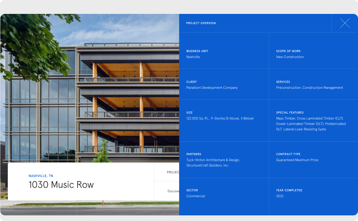Viewport: 358px width, 221px height.
Task: Click the Year Completed heading
Action: point(289,190)
